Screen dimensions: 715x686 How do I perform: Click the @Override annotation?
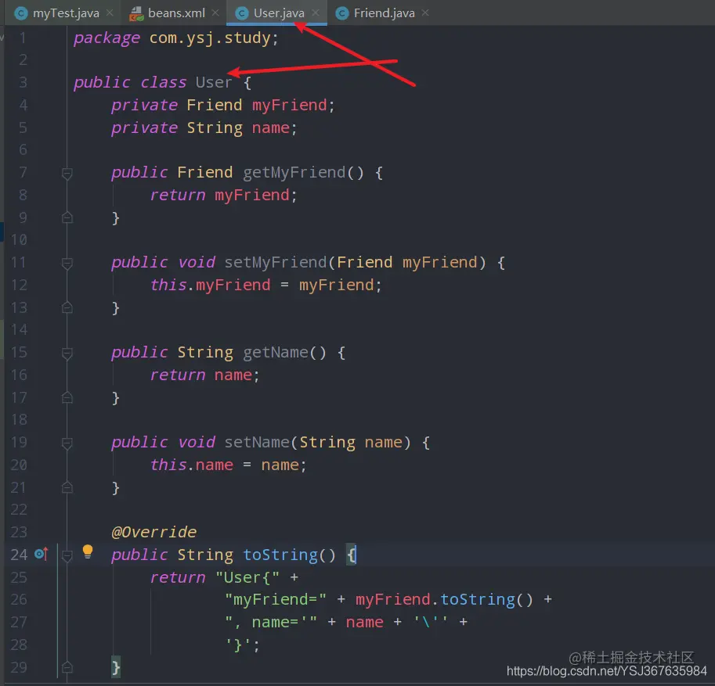[x=153, y=532]
